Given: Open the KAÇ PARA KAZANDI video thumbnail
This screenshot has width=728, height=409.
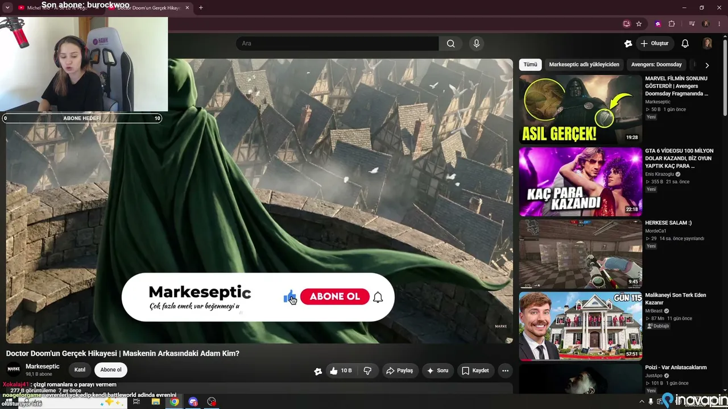Looking at the screenshot, I should [580, 182].
